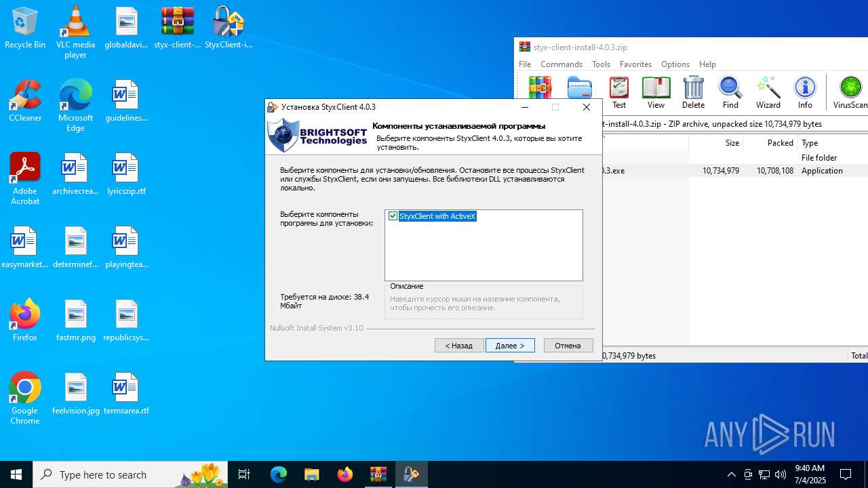This screenshot has width=868, height=488.
Task: Open the WinRAR Wizard tool
Action: [x=768, y=93]
